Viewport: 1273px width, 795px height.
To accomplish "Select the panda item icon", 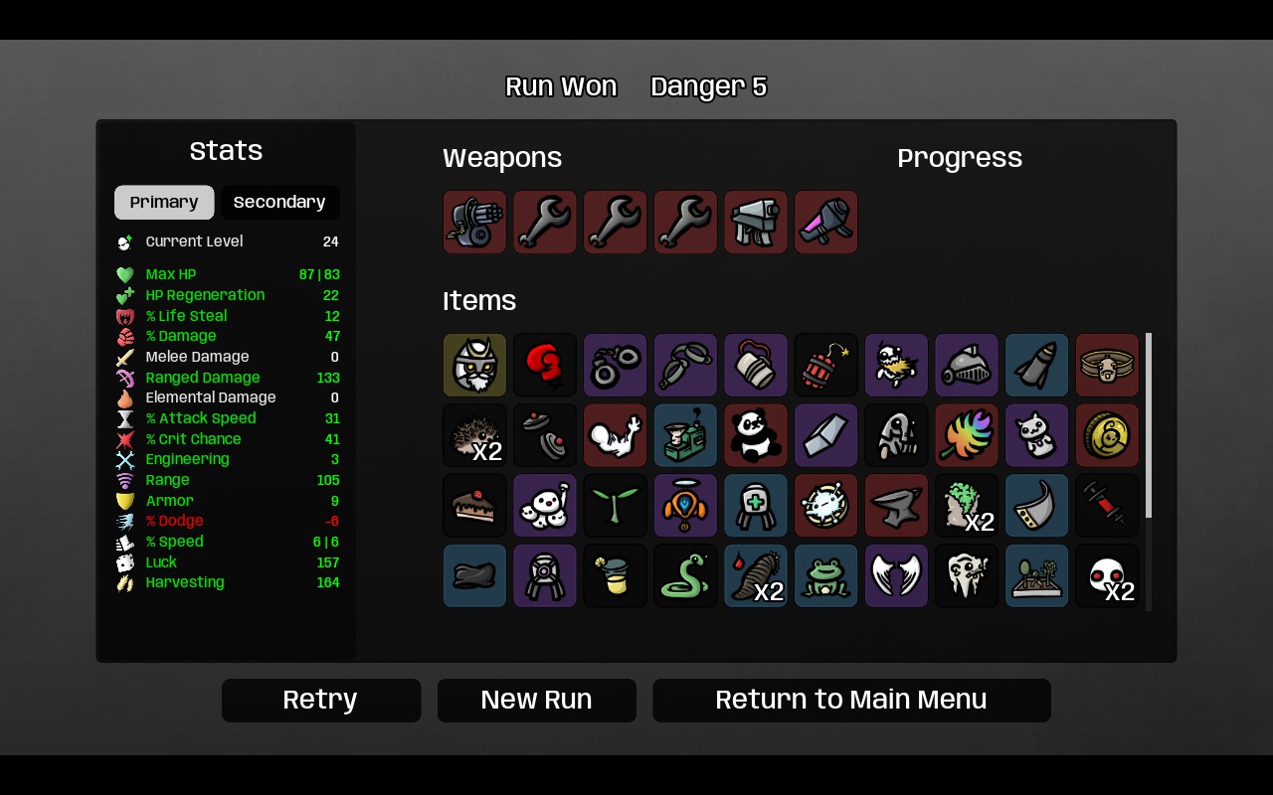I will pos(756,435).
